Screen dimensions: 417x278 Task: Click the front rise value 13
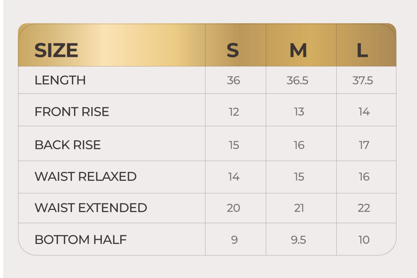click(x=299, y=112)
